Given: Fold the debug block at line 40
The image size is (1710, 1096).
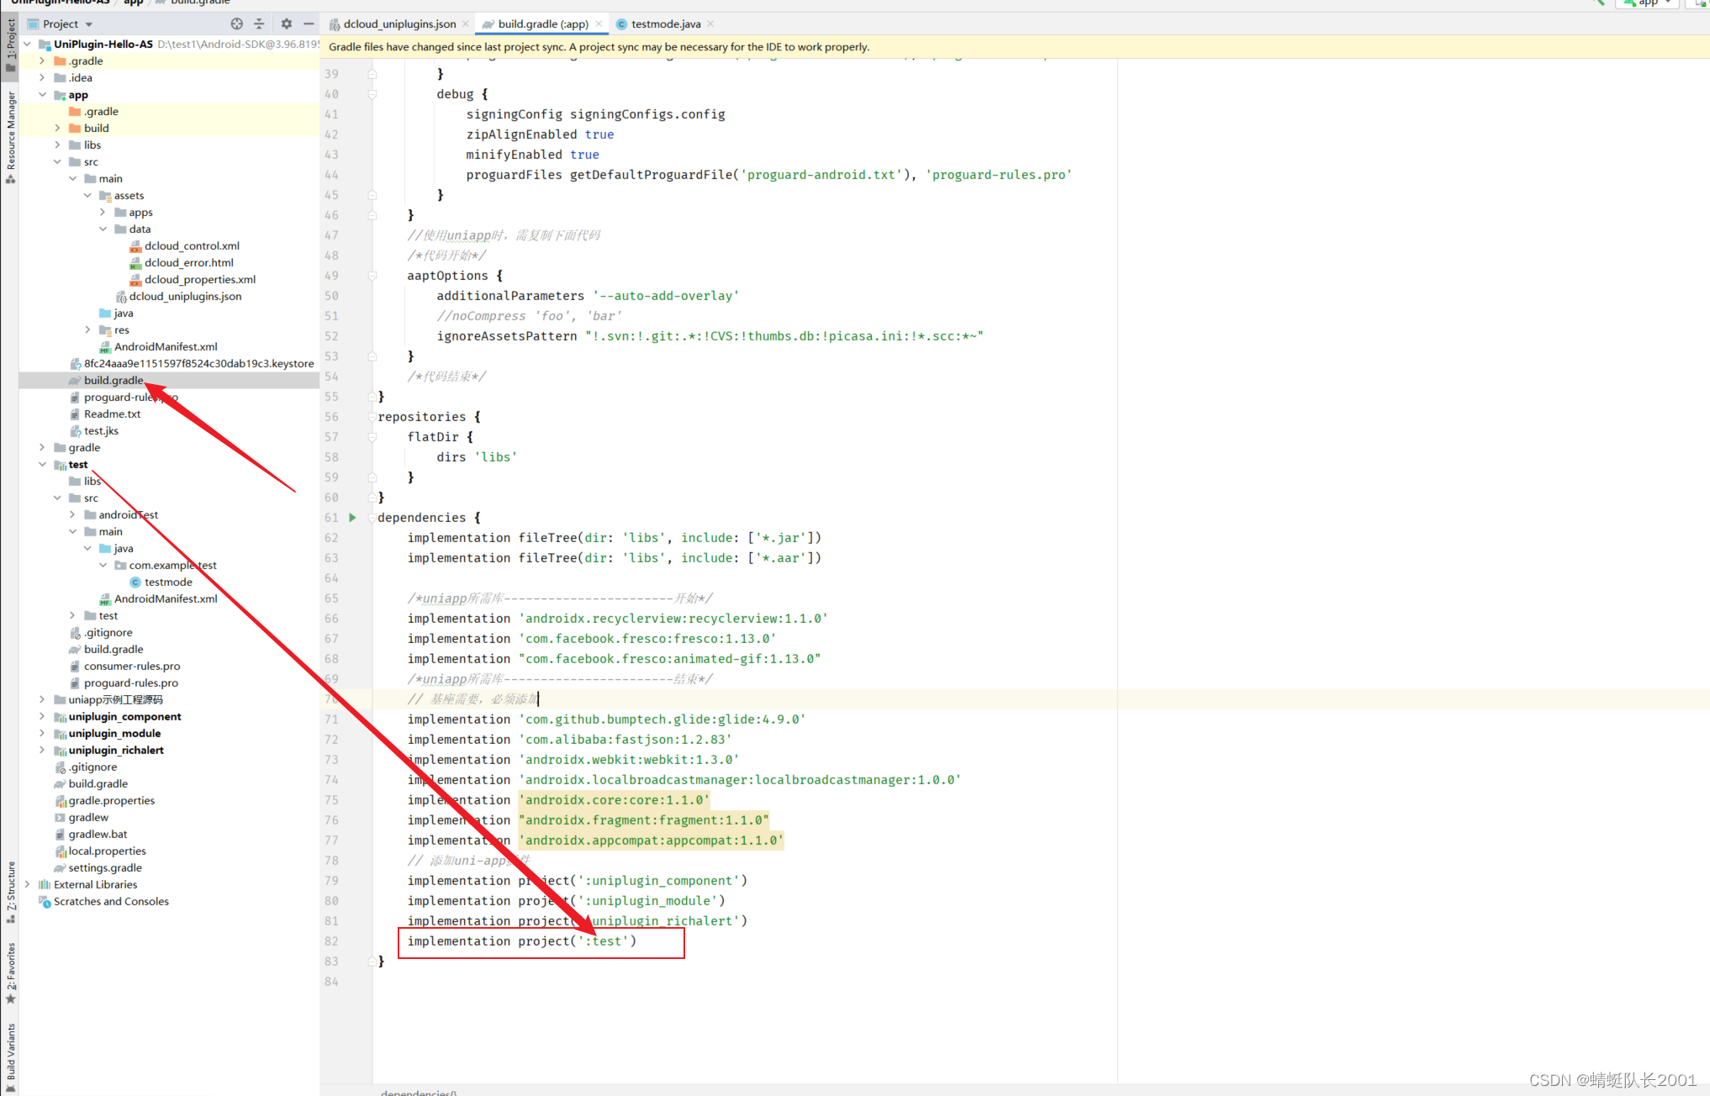Looking at the screenshot, I should (372, 94).
